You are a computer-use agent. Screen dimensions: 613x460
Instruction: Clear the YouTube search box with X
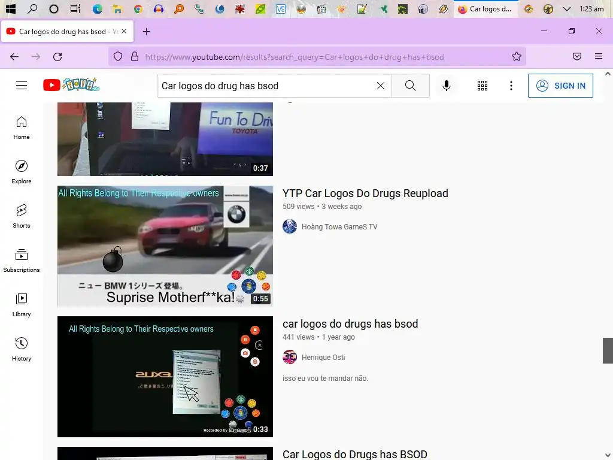pos(380,86)
